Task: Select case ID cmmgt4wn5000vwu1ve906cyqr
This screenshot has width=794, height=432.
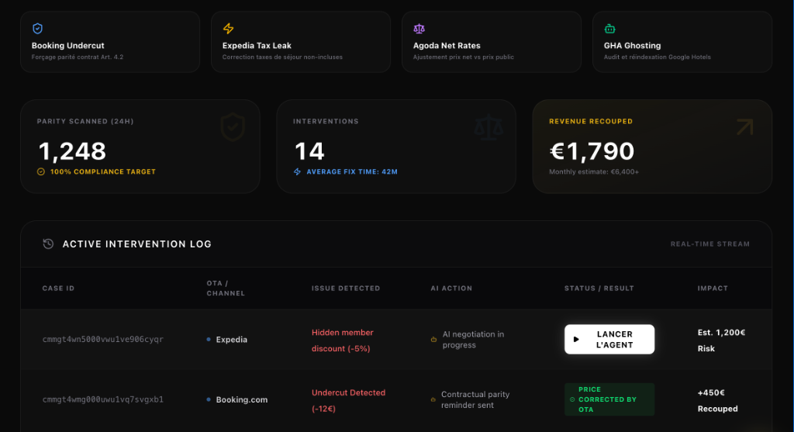Action: 103,340
